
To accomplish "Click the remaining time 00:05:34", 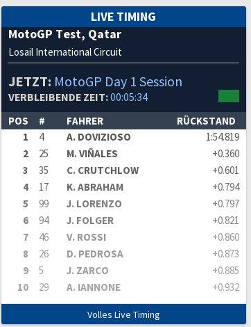I will [x=129, y=97].
